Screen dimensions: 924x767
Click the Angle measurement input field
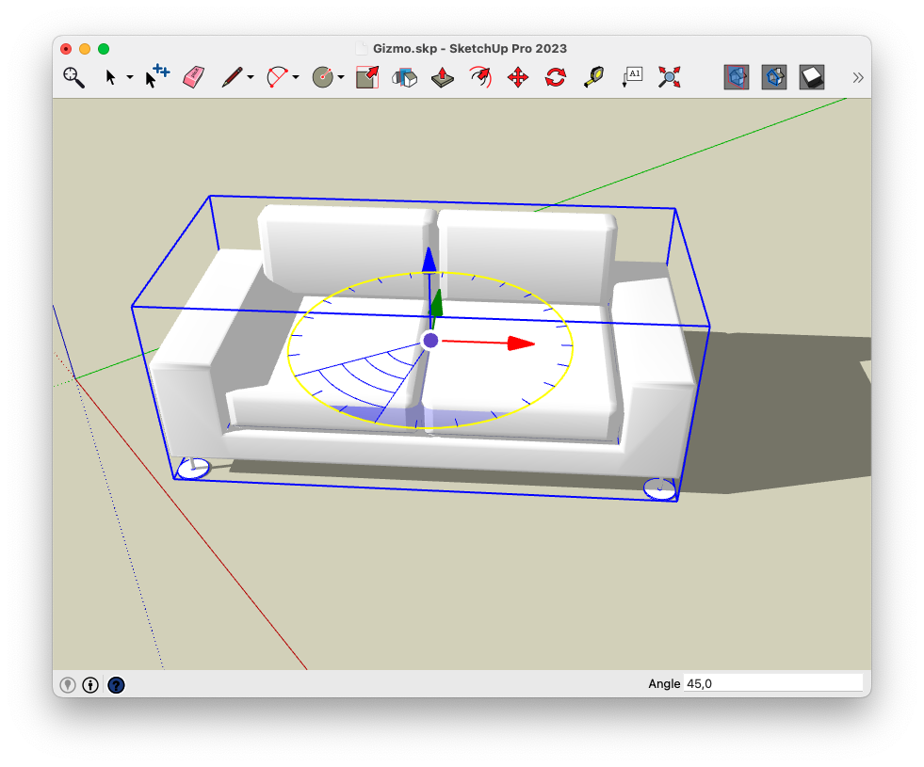click(x=772, y=683)
